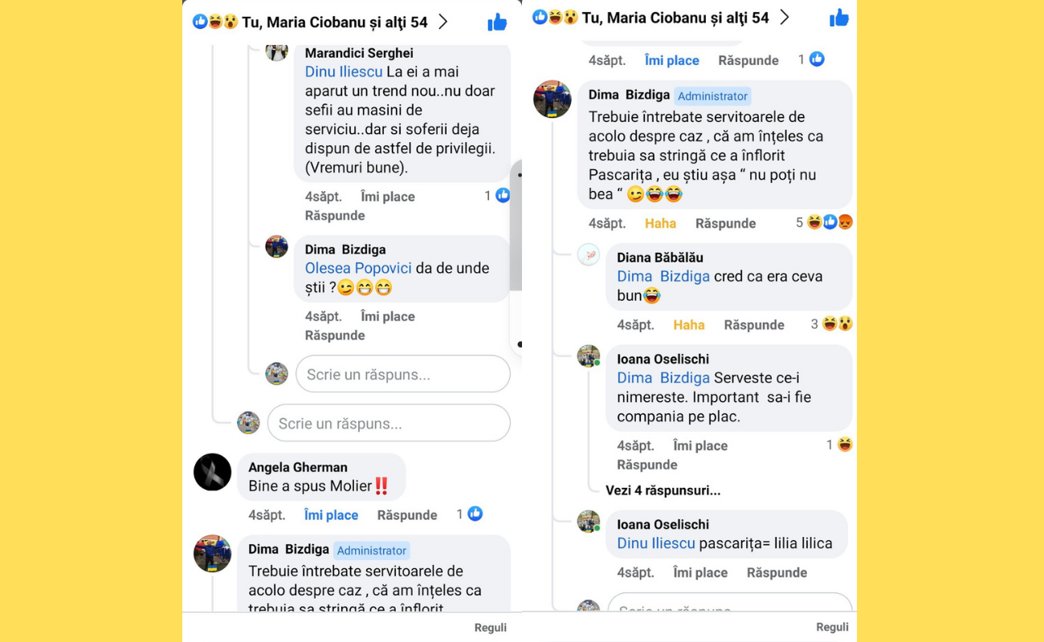Open reactions chevron beside left 'alți 54'
Image resolution: width=1044 pixels, height=642 pixels.
point(443,22)
